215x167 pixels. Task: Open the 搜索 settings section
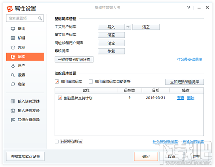point(25,75)
